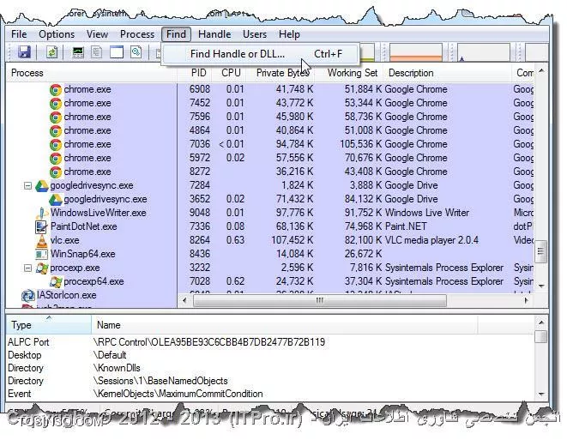The height and width of the screenshot is (440, 567).
Task: Select chrome.exe with PID 5972
Action: tap(269, 158)
